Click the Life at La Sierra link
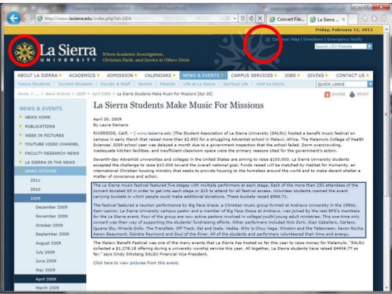392x294 pixels. (x=199, y=84)
